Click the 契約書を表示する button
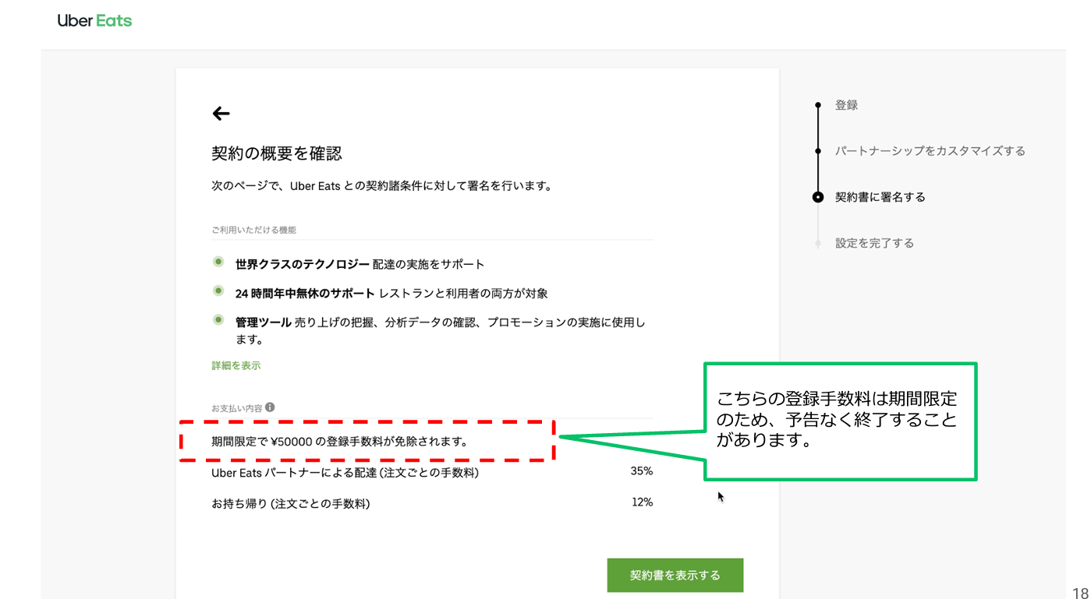The image size is (1091, 599). [675, 576]
